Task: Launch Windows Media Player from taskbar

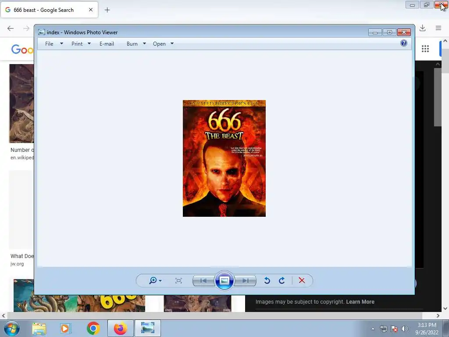Action: click(66, 328)
